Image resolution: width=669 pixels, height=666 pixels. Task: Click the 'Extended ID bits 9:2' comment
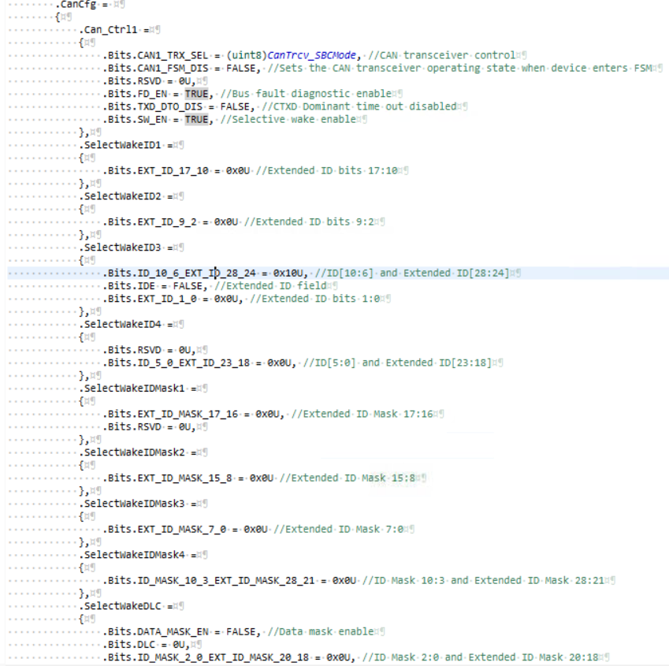(309, 221)
